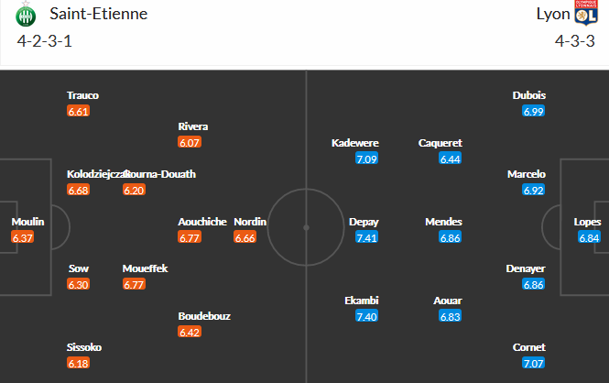Click Sissoko's 6.18 rating badge
Viewport: 609px width, 383px height.
coord(79,365)
